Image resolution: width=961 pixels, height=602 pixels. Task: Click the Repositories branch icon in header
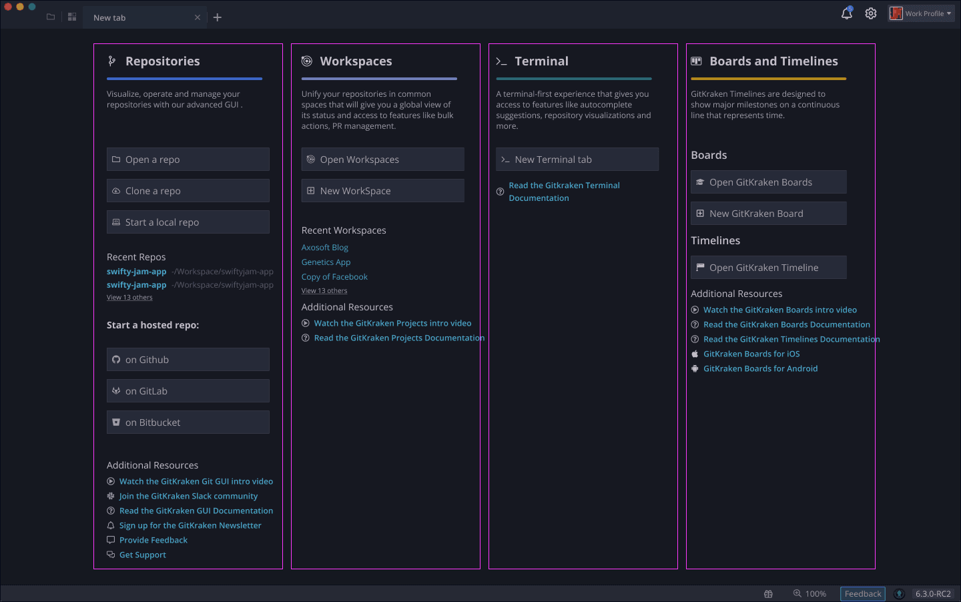click(x=112, y=61)
